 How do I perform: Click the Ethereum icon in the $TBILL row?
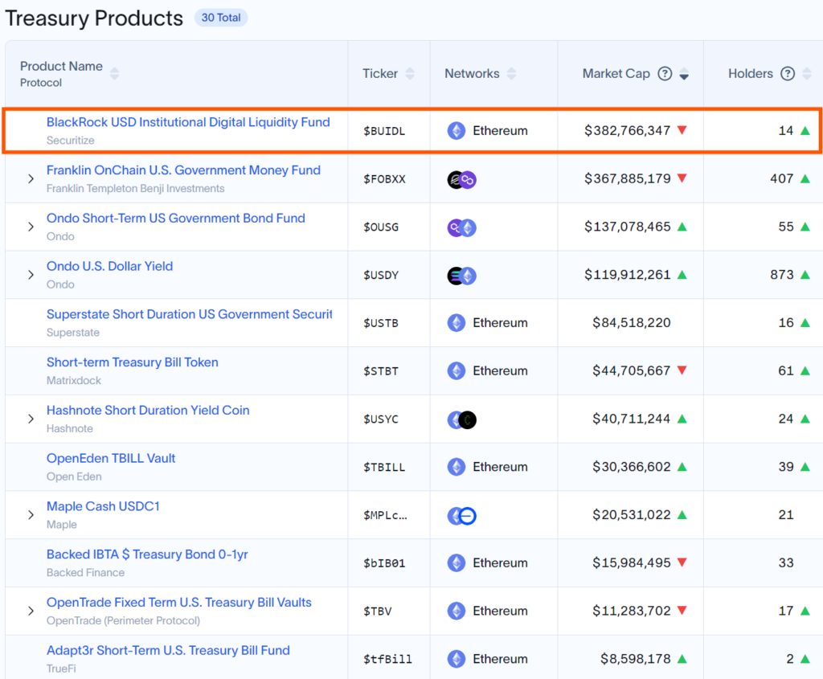coord(457,467)
